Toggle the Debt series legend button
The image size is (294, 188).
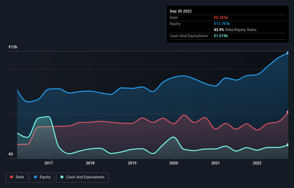click(17, 177)
